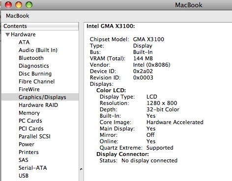Click the Hardware category label
The width and height of the screenshot is (232, 181).
23,34
